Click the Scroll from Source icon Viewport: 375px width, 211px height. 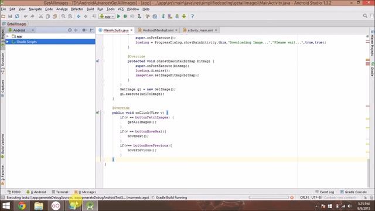coord(70,30)
